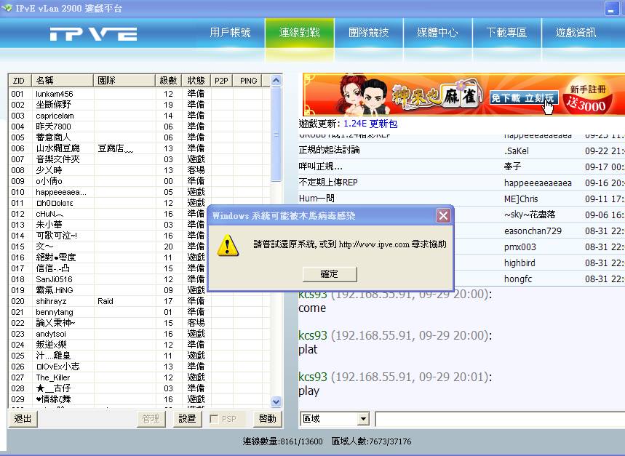Sort the player list by ZID column
Image resolution: width=625 pixels, height=456 pixels.
pos(20,81)
